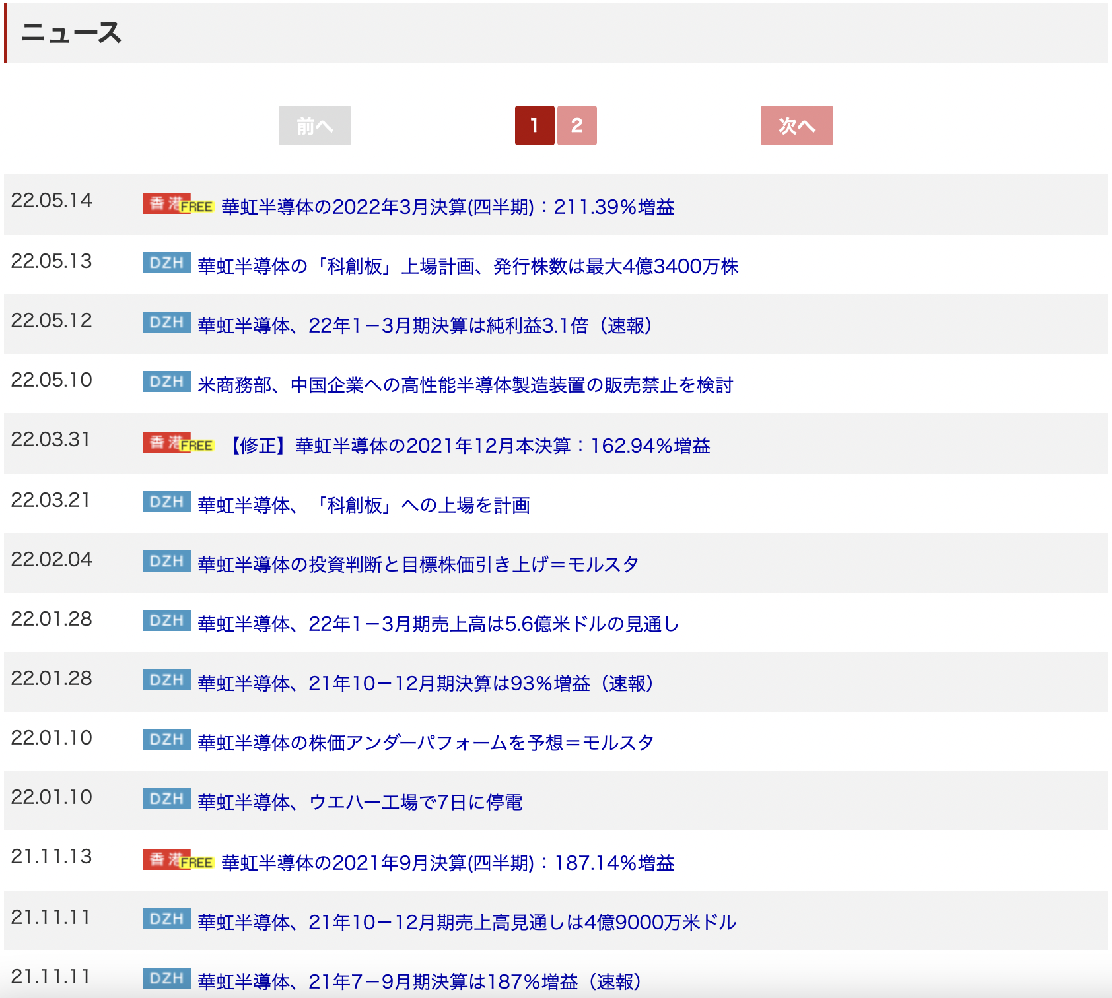
Task: Open 科創板 listing plan 4億3400万株 article
Action: [x=468, y=266]
